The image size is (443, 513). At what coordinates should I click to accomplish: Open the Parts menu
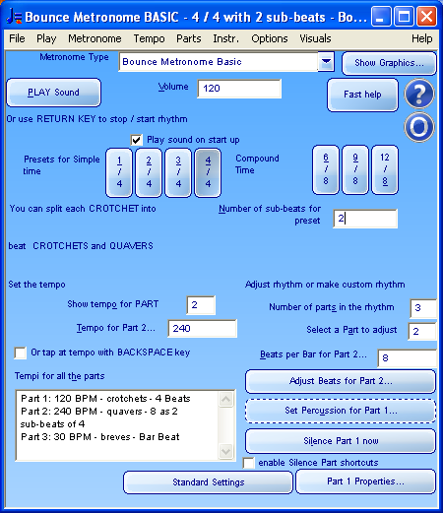[x=189, y=38]
